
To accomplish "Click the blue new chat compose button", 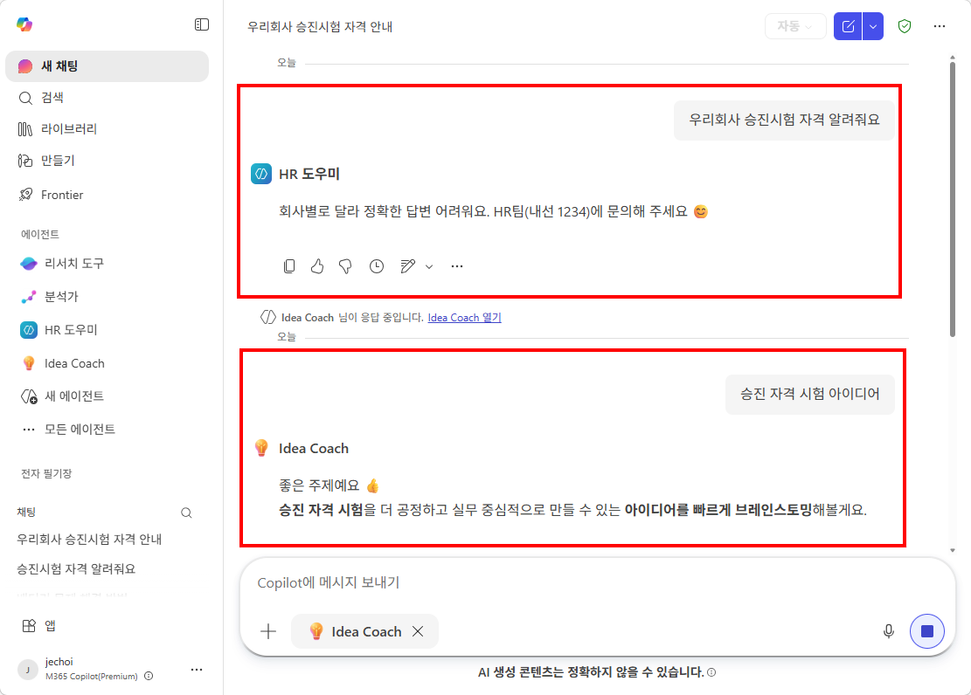I will click(x=848, y=26).
